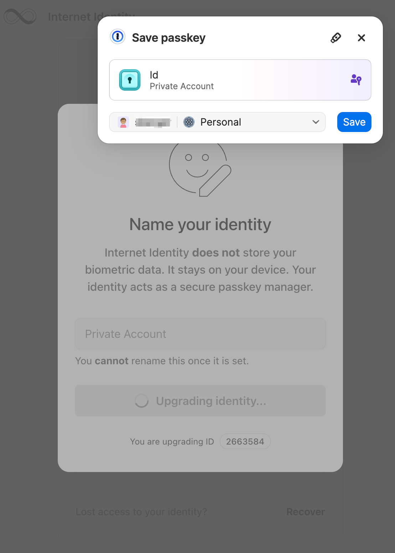395x553 pixels.
Task: Click the teal lock item icon
Action: point(130,80)
